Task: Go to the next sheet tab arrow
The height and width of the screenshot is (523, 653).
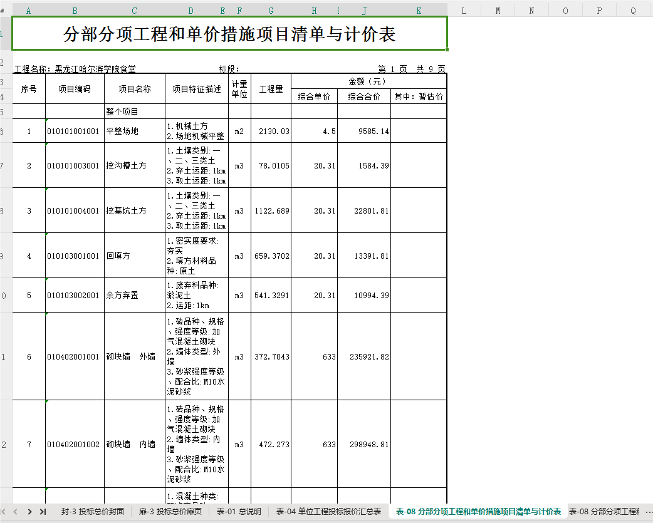Action: point(29,511)
